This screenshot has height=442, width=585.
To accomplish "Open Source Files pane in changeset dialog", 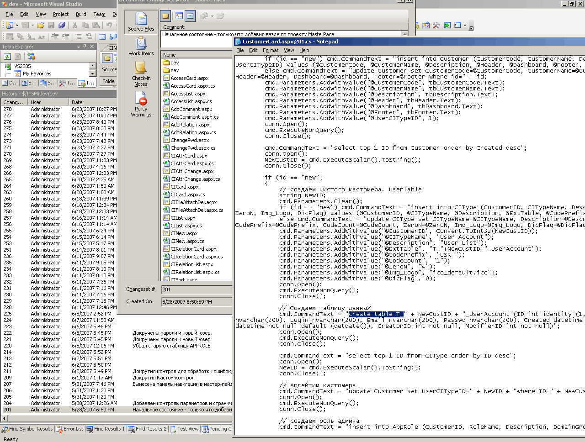I will pyautogui.click(x=141, y=21).
